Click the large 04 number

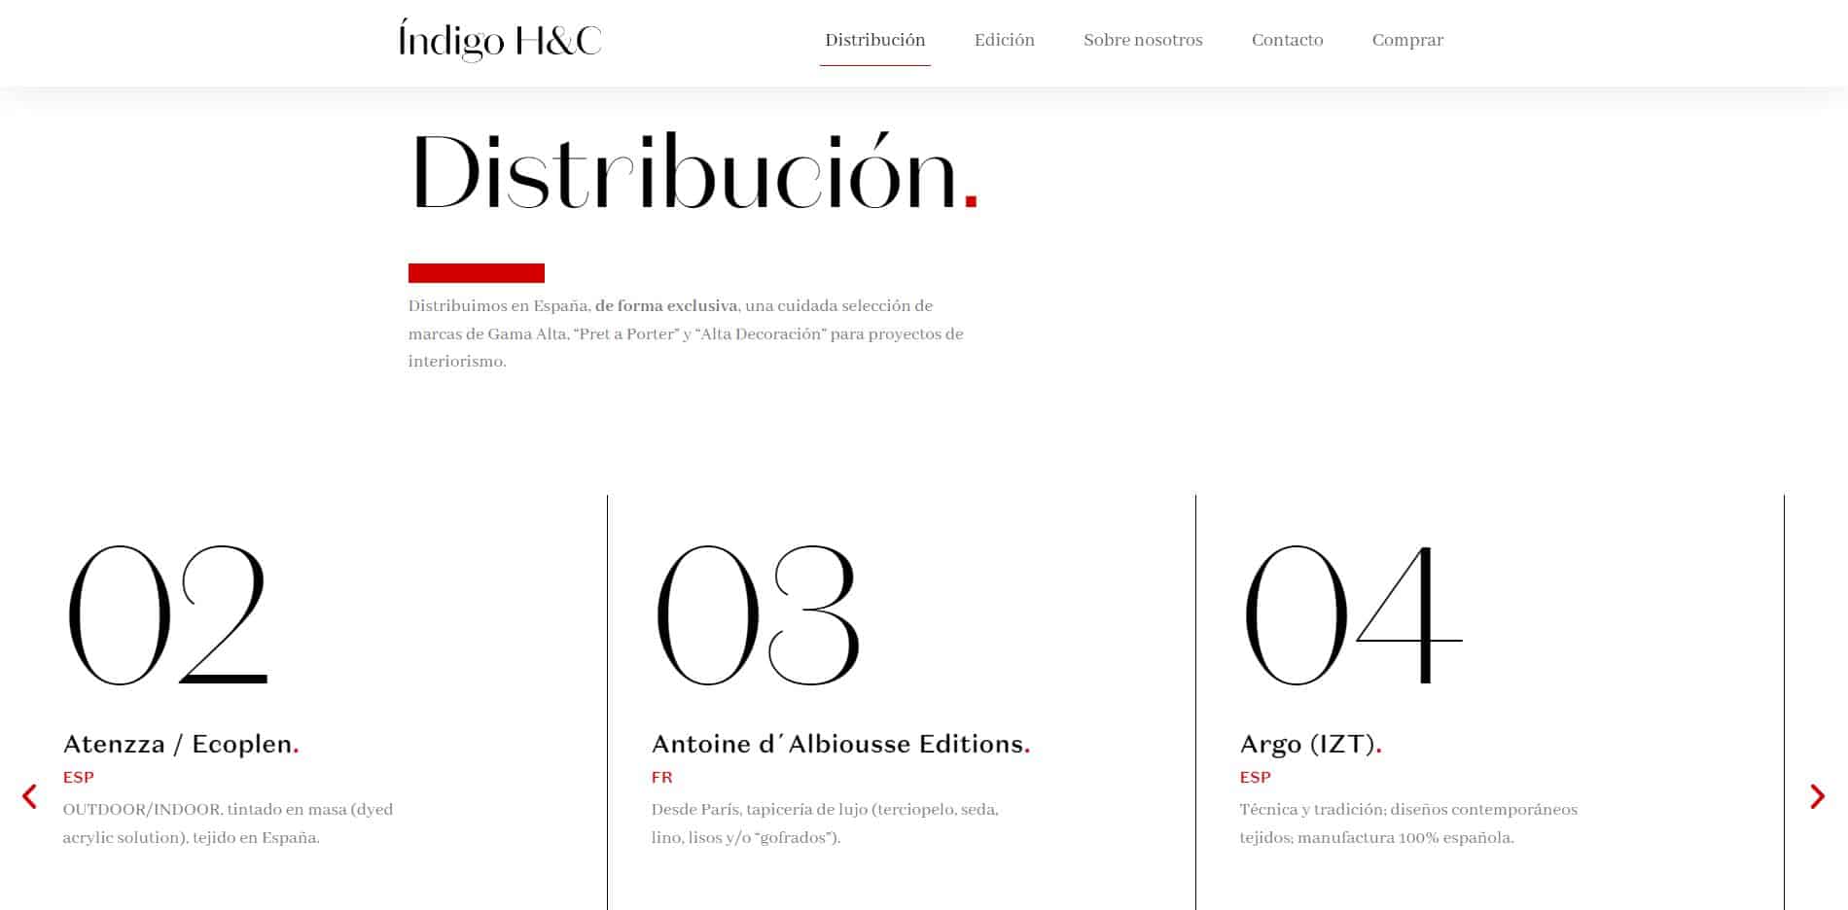(1353, 614)
